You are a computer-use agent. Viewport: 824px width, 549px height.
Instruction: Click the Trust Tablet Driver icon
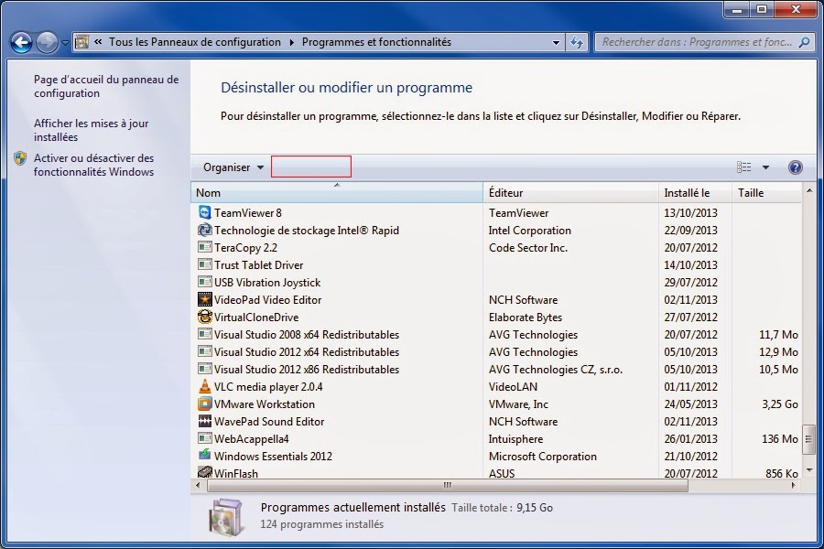coord(204,264)
